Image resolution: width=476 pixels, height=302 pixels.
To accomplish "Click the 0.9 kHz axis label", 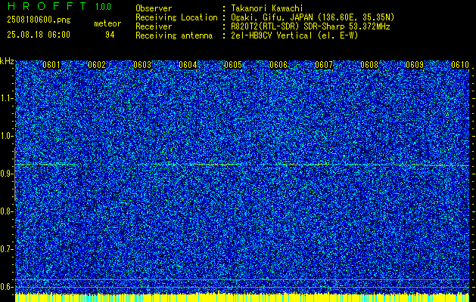I will (x=6, y=174).
